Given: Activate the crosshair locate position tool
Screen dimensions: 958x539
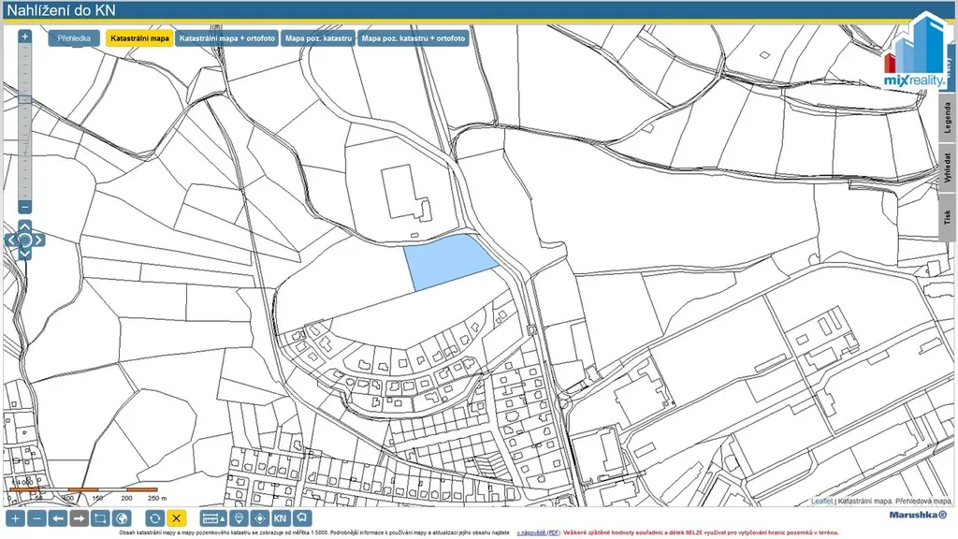Looking at the screenshot, I should tap(260, 518).
